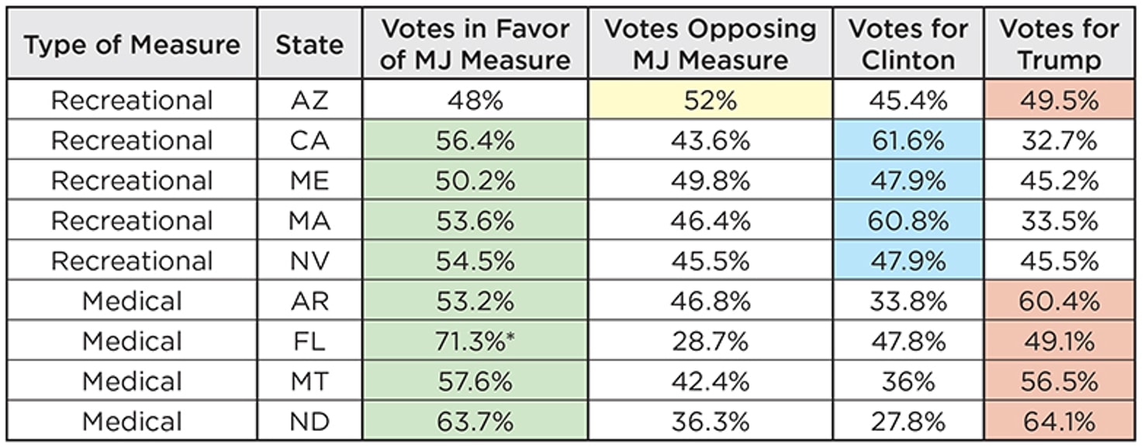Select the blue 61.6% Clinton cell
Image resolution: width=1148 pixels, height=448 pixels.
point(908,141)
